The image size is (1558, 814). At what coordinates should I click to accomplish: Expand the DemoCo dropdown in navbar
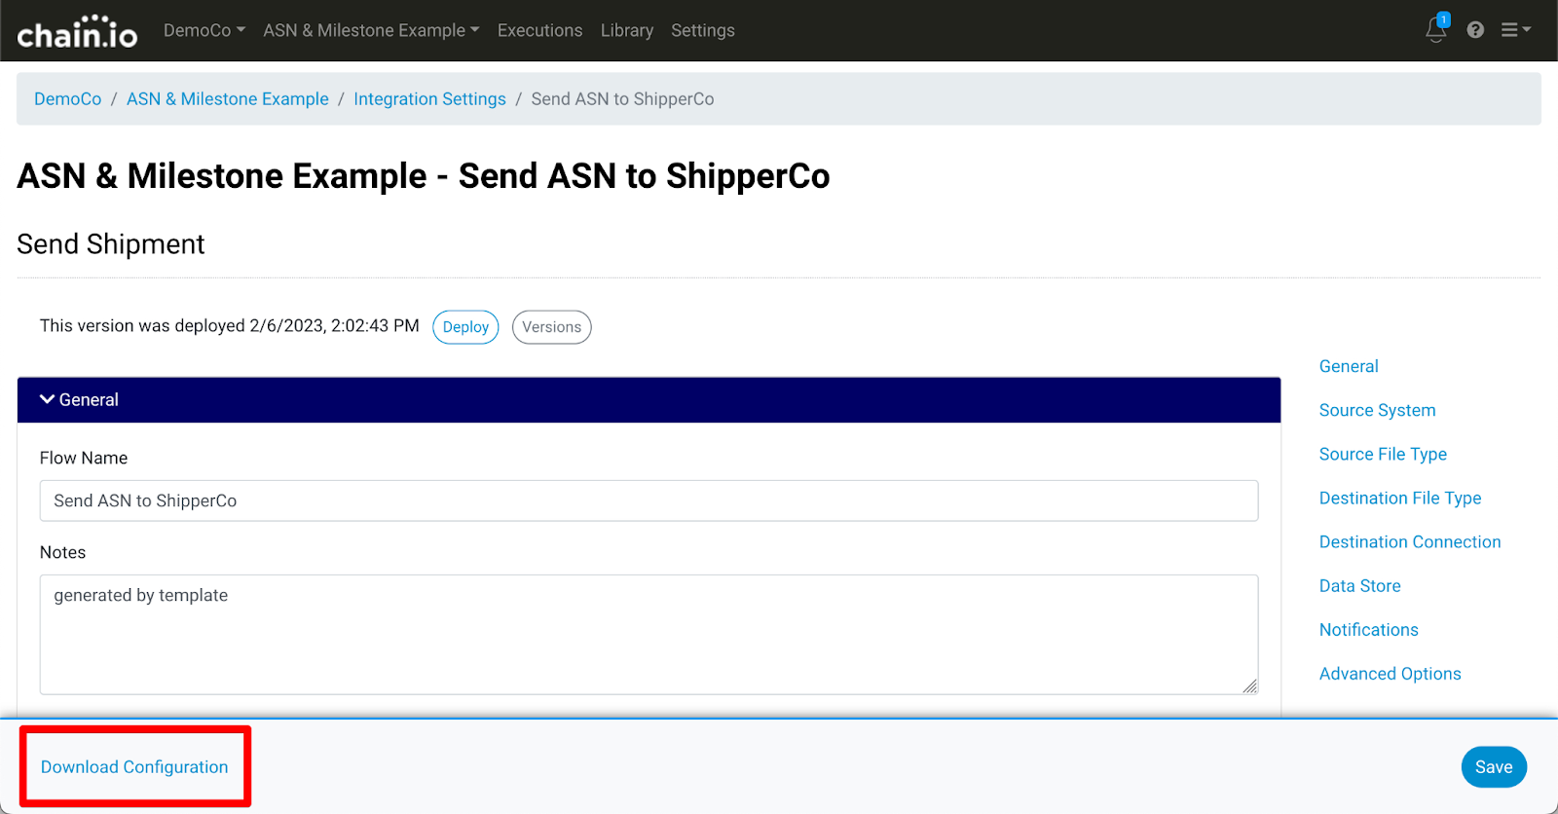pos(204,30)
